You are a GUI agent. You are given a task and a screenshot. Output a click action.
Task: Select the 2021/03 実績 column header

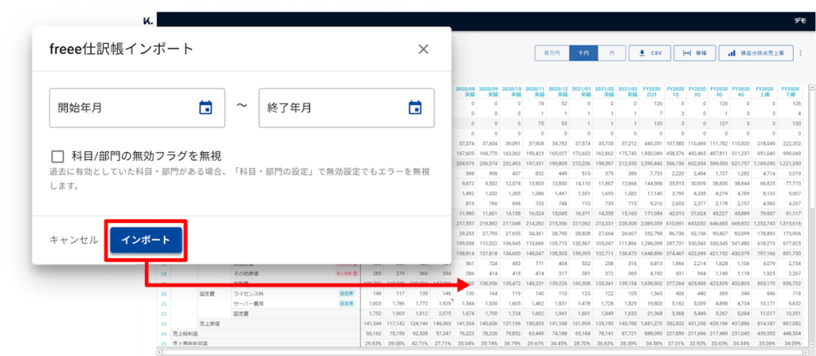629,92
